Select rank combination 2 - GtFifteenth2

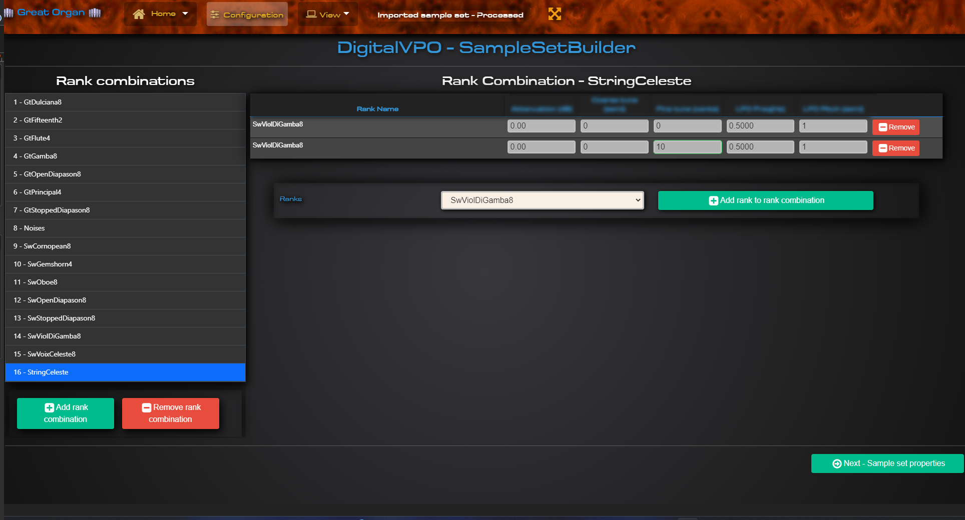(125, 120)
